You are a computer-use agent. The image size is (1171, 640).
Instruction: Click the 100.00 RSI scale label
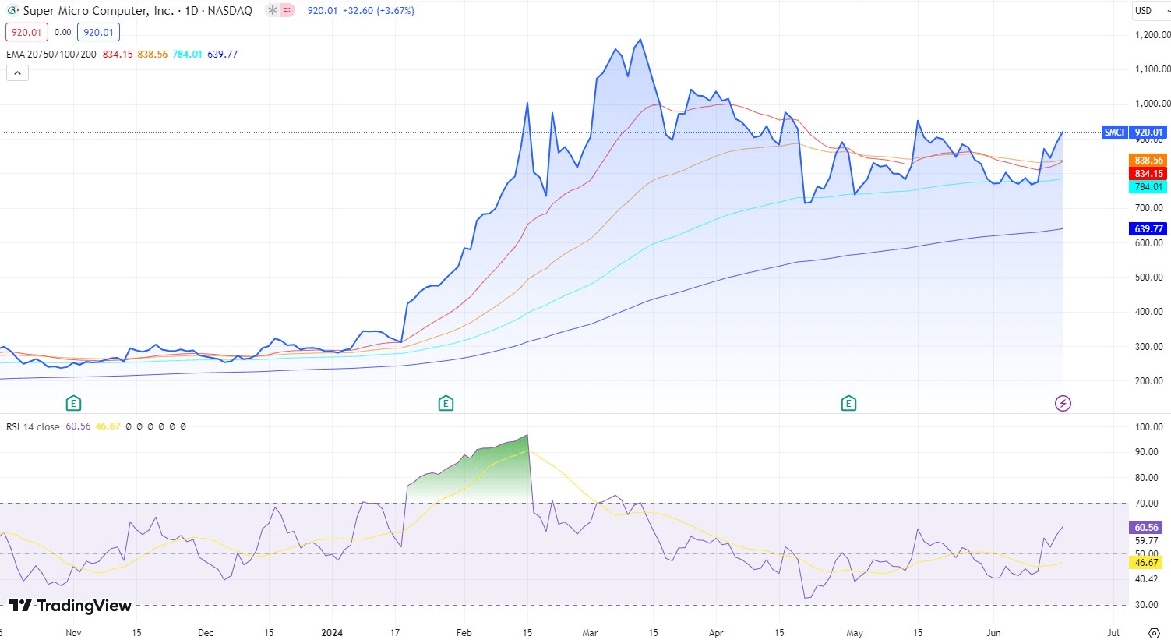coord(1149,427)
